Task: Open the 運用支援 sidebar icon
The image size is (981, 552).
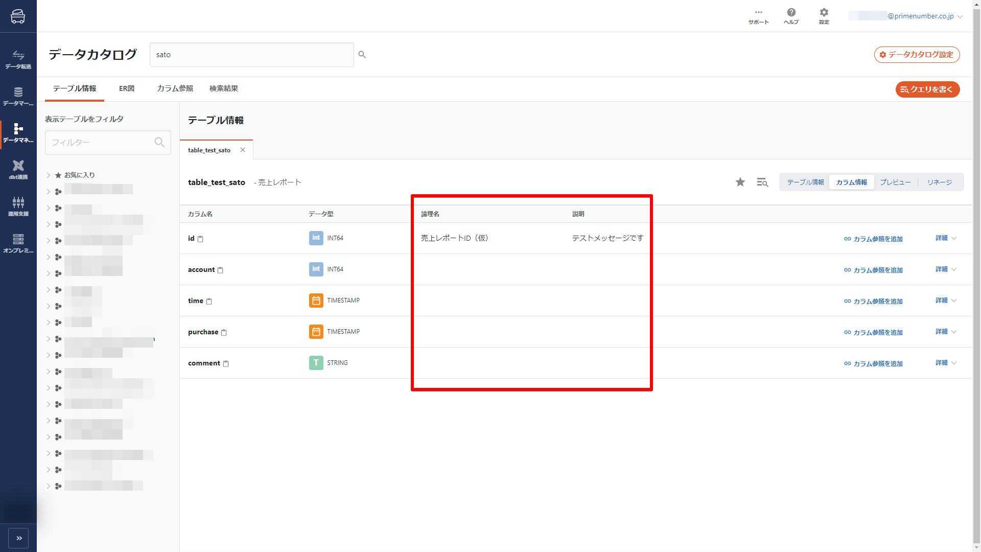Action: (x=18, y=206)
